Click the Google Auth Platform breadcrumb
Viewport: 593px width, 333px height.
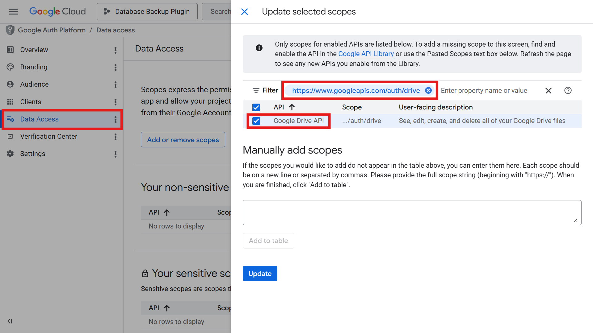52,30
